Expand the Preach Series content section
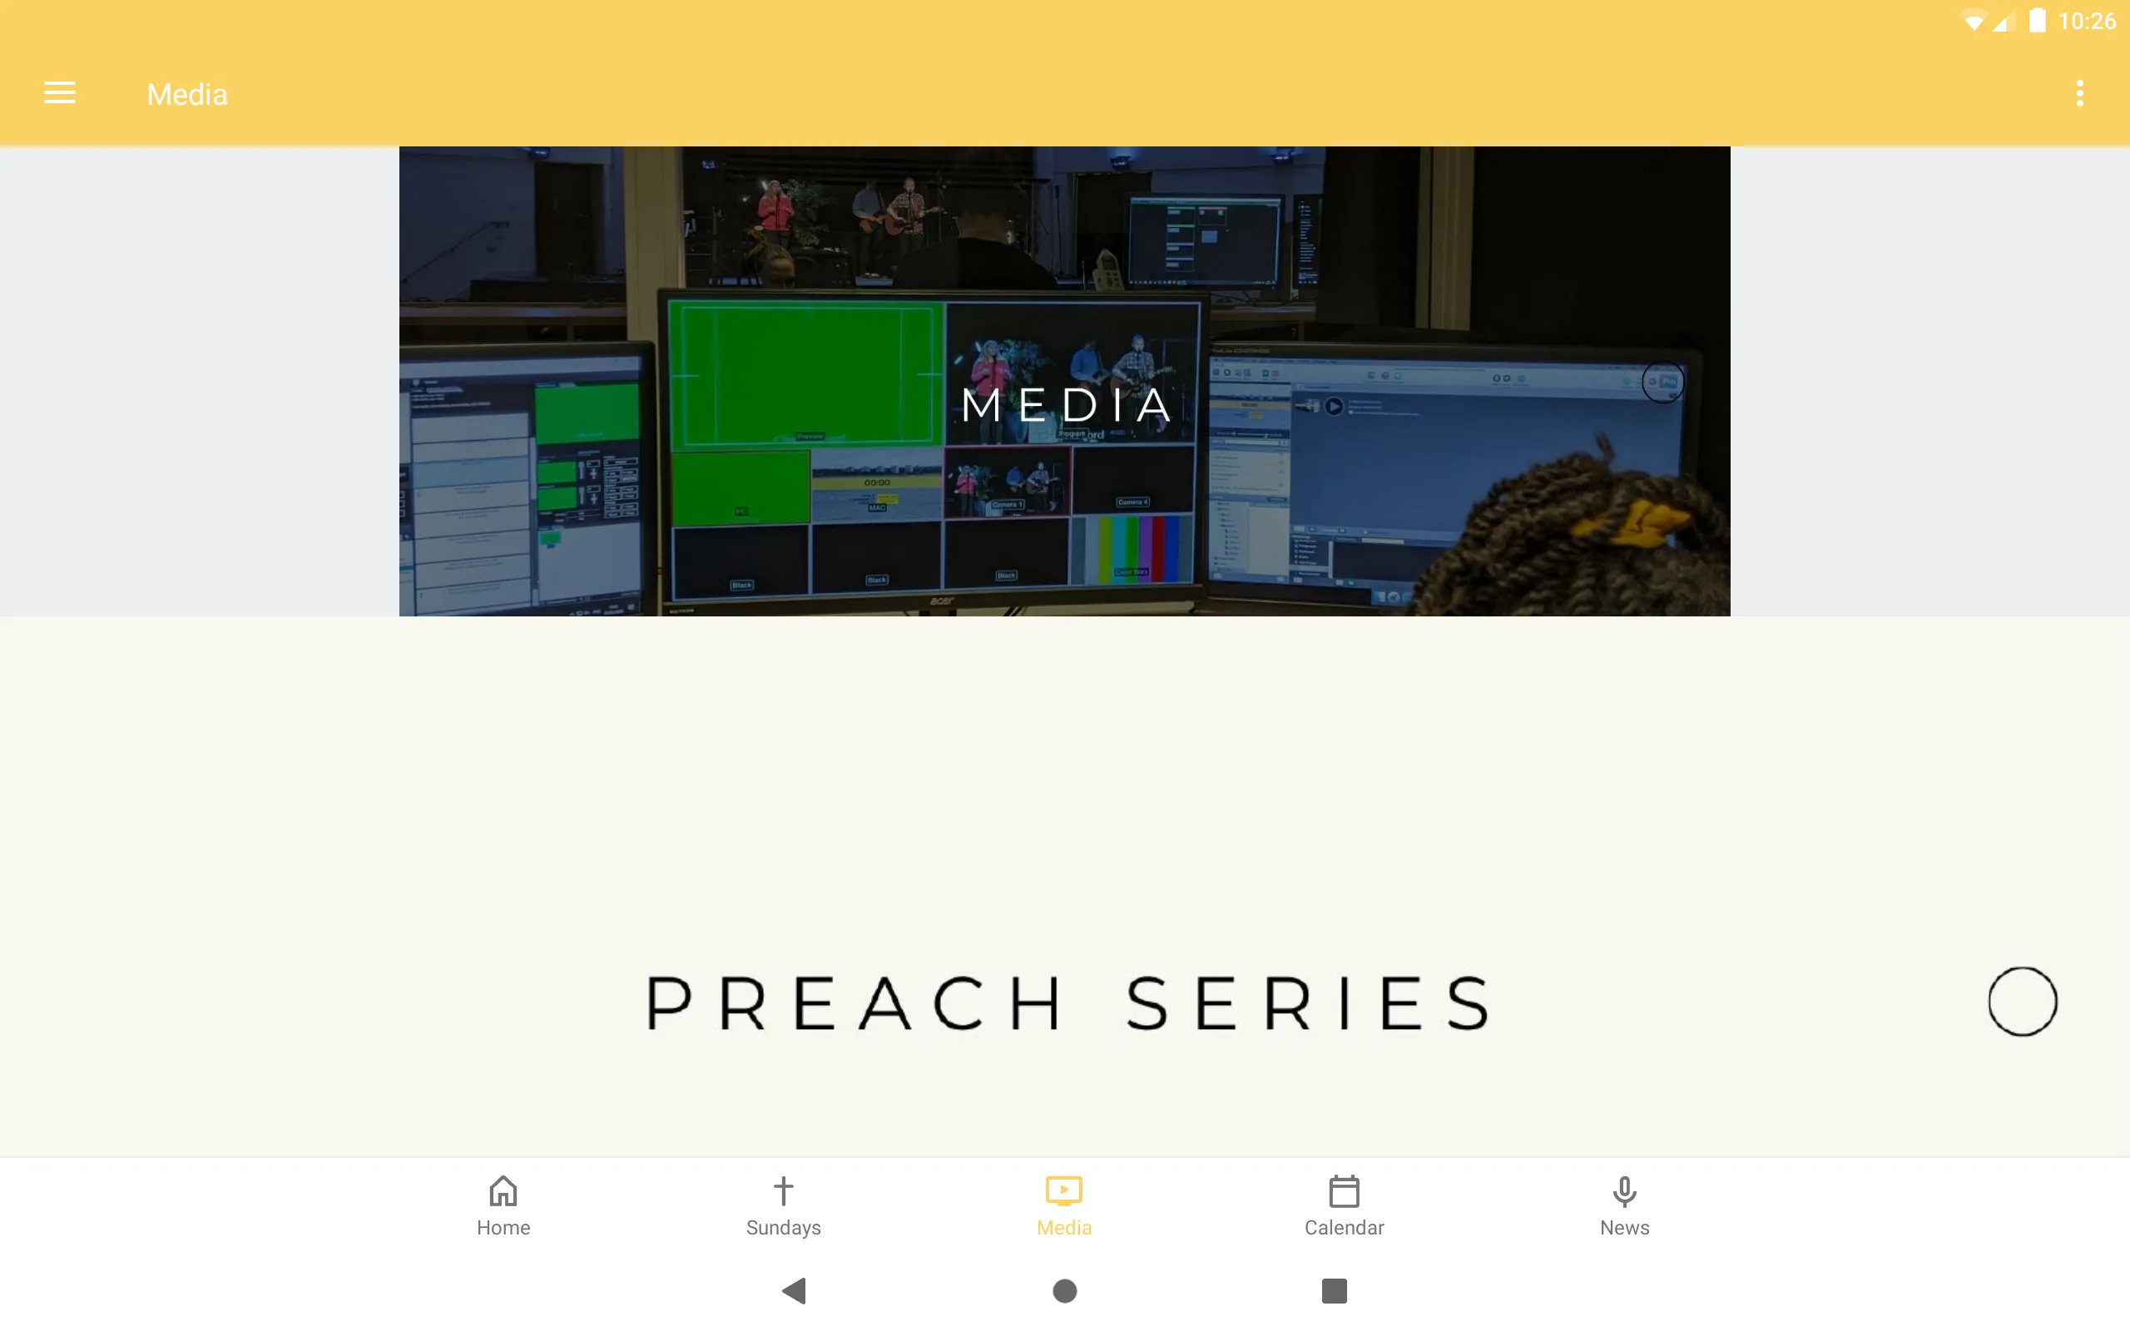The height and width of the screenshot is (1331, 2130). [2024, 1002]
